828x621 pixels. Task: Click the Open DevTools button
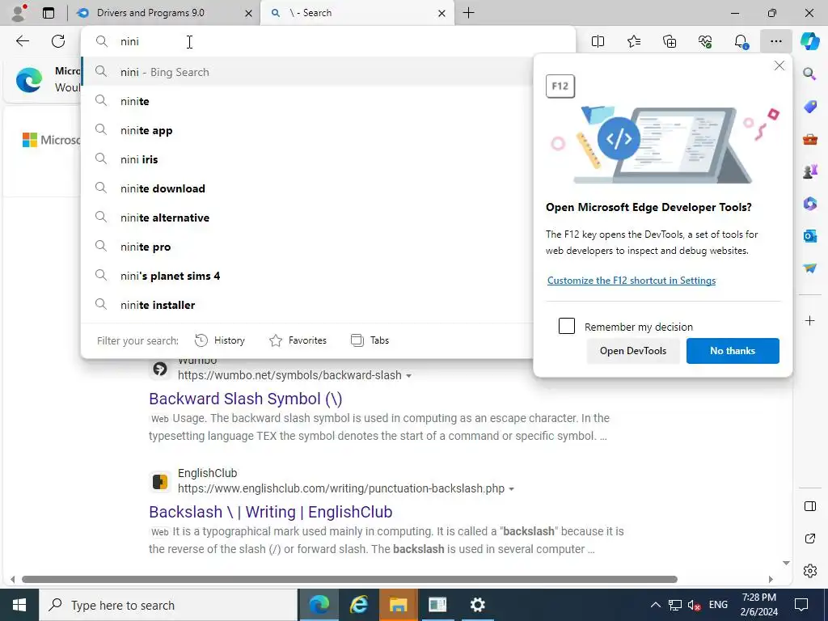[632, 351]
